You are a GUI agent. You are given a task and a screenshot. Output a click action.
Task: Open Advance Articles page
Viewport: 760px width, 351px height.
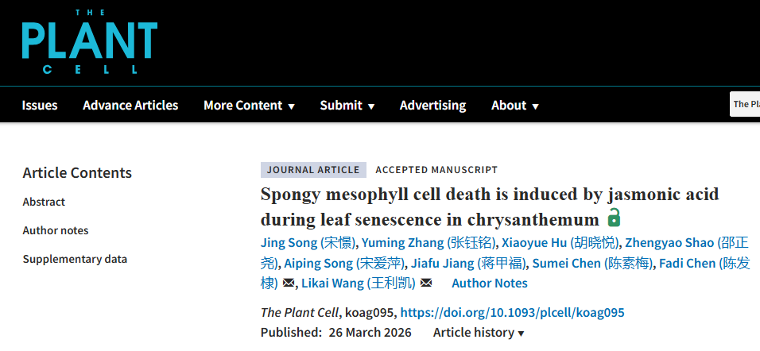[130, 106]
